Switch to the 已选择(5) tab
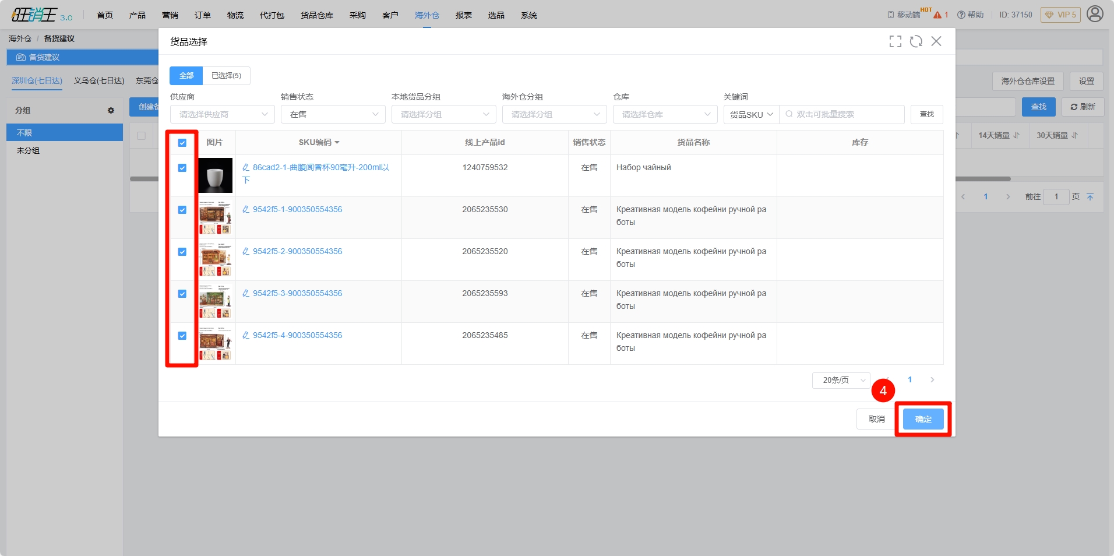The image size is (1114, 556). (226, 76)
